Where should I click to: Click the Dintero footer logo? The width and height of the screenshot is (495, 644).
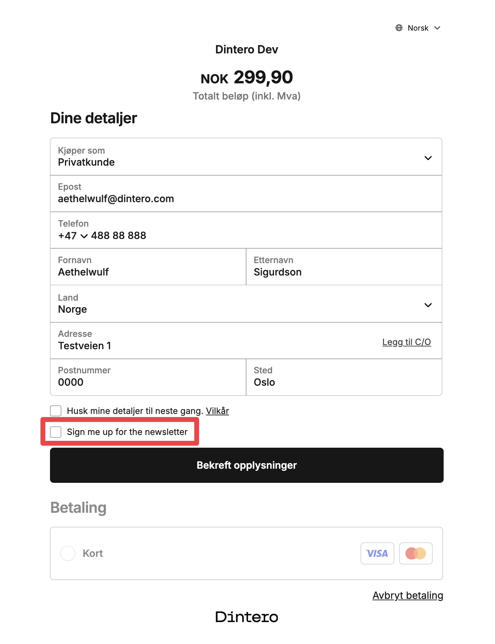point(247,617)
